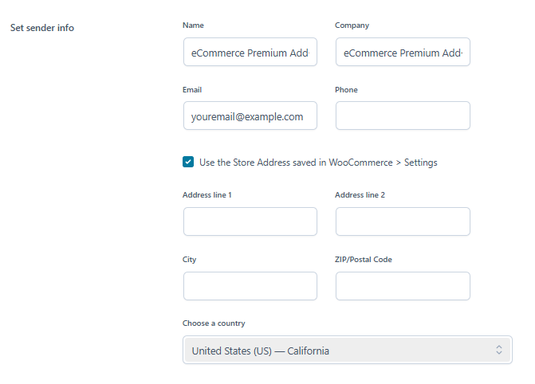The height and width of the screenshot is (384, 535).
Task: Click the ZIP/Postal Code label
Action: (x=364, y=260)
